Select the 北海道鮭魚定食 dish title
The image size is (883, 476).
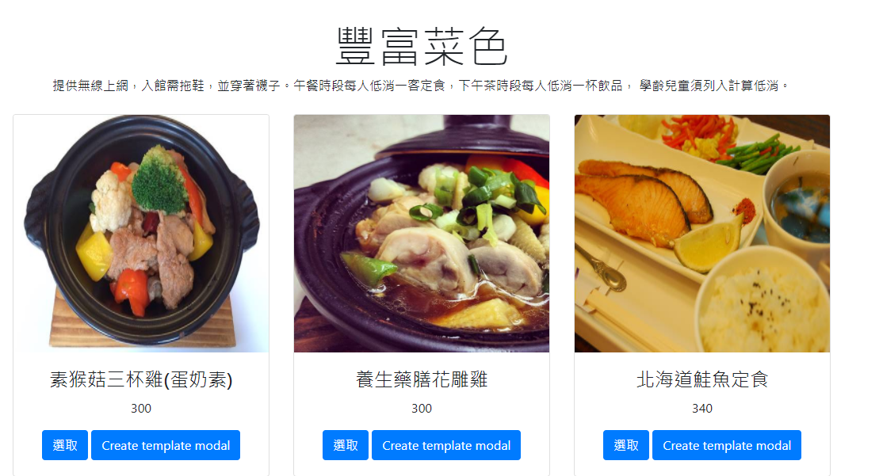pyautogui.click(x=702, y=380)
